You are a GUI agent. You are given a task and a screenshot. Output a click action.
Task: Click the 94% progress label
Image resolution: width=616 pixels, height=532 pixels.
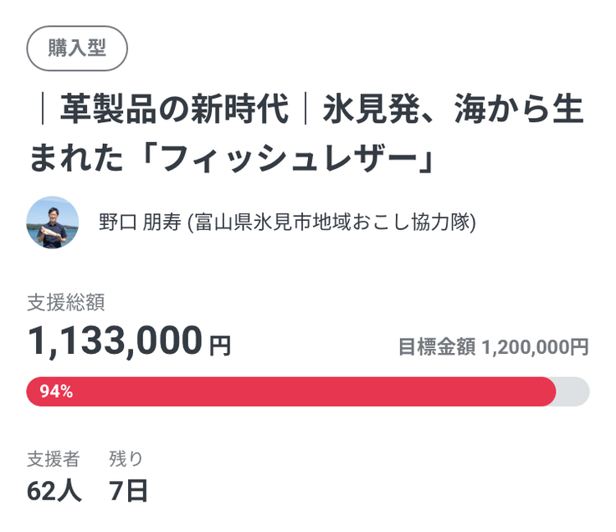point(56,391)
